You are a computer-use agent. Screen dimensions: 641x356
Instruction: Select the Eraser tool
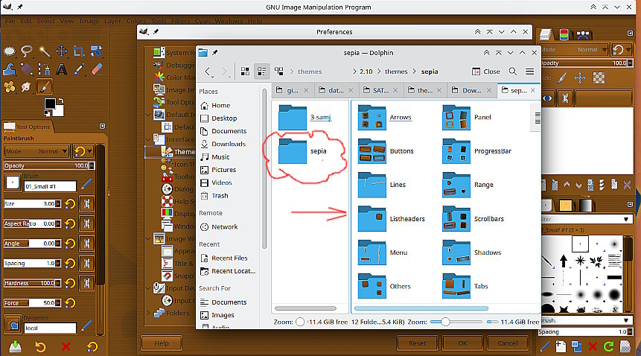click(x=97, y=69)
